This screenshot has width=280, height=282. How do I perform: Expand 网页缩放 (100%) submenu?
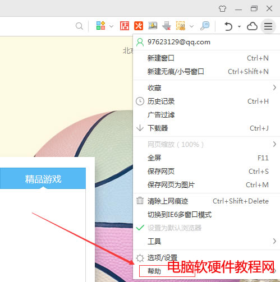pos(206,145)
